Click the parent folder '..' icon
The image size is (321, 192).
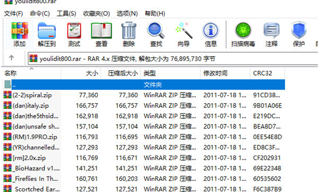7,84
